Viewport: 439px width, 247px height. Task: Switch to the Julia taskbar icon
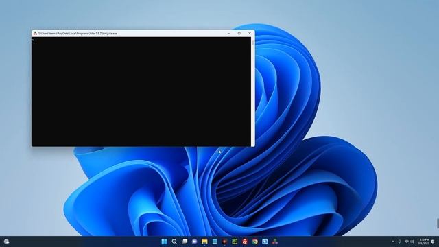275,242
